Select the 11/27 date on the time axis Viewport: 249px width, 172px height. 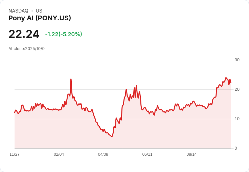[15, 154]
